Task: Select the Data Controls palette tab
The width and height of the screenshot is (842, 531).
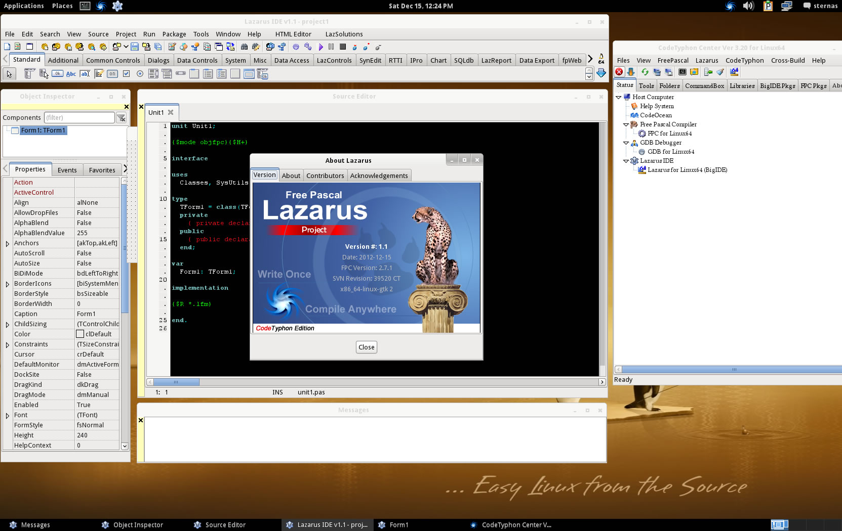Action: coord(197,60)
